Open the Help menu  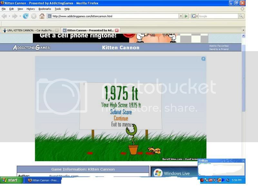tap(67, 9)
